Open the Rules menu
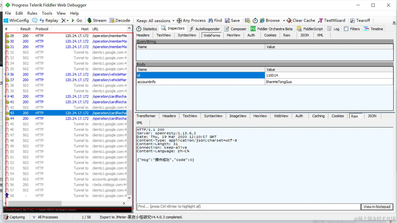 point(32,13)
